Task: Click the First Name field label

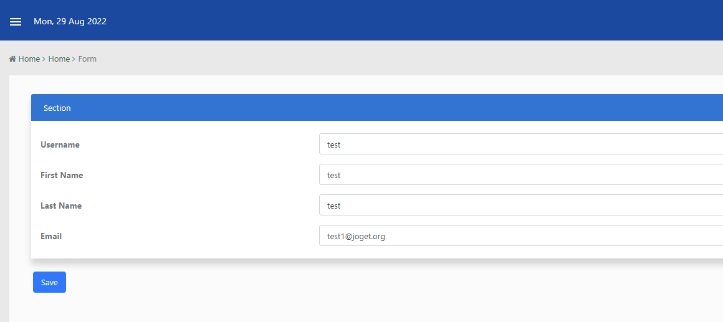Action: coord(62,175)
